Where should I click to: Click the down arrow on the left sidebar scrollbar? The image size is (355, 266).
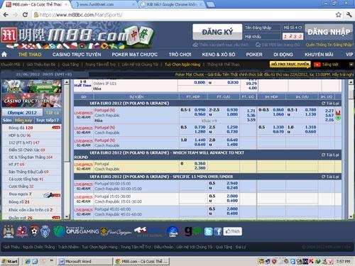pos(67,216)
